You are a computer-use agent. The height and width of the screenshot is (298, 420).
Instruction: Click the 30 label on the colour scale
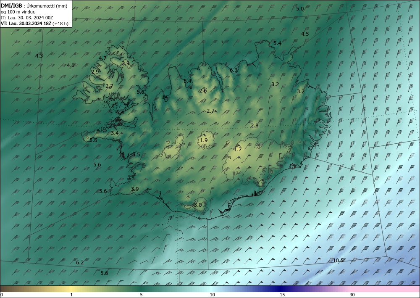(x=352, y=295)
